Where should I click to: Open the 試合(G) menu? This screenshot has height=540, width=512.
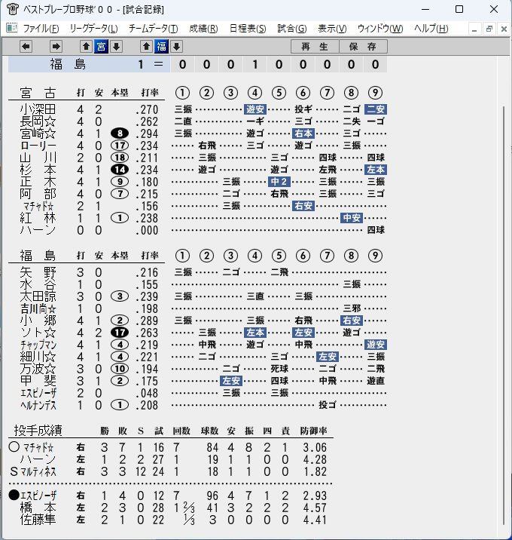(x=292, y=28)
